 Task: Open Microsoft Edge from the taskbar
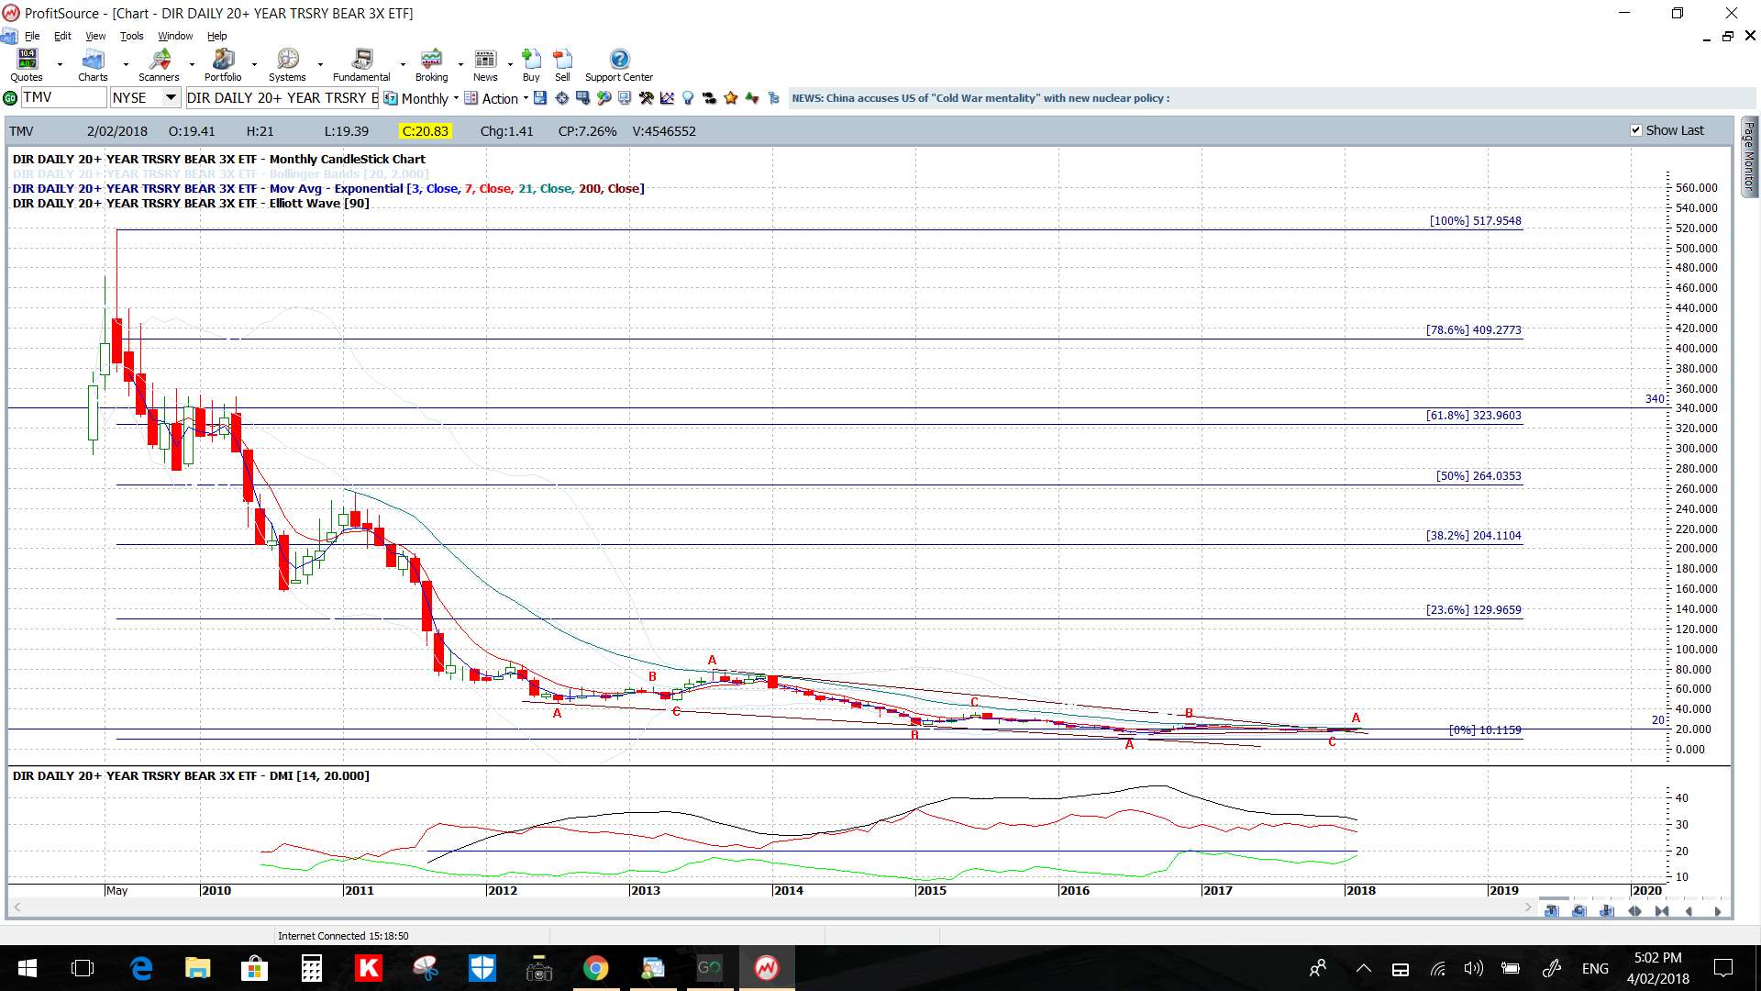point(141,968)
